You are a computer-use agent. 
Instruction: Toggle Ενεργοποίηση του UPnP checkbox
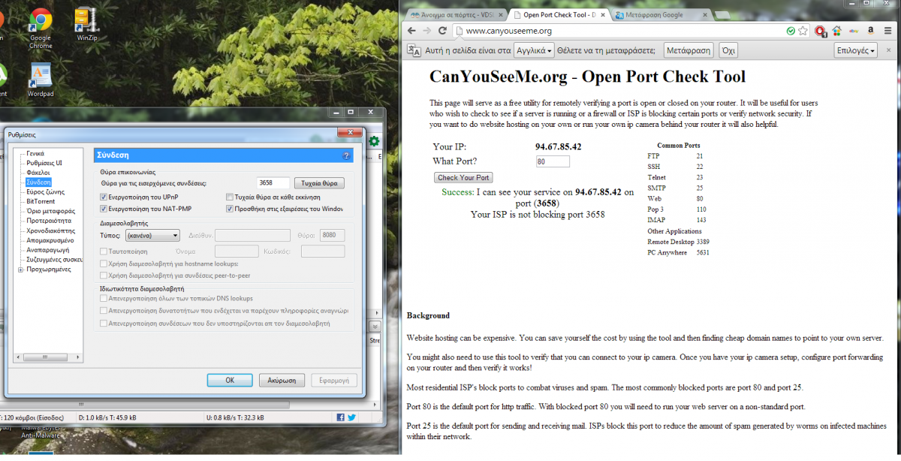pos(104,197)
